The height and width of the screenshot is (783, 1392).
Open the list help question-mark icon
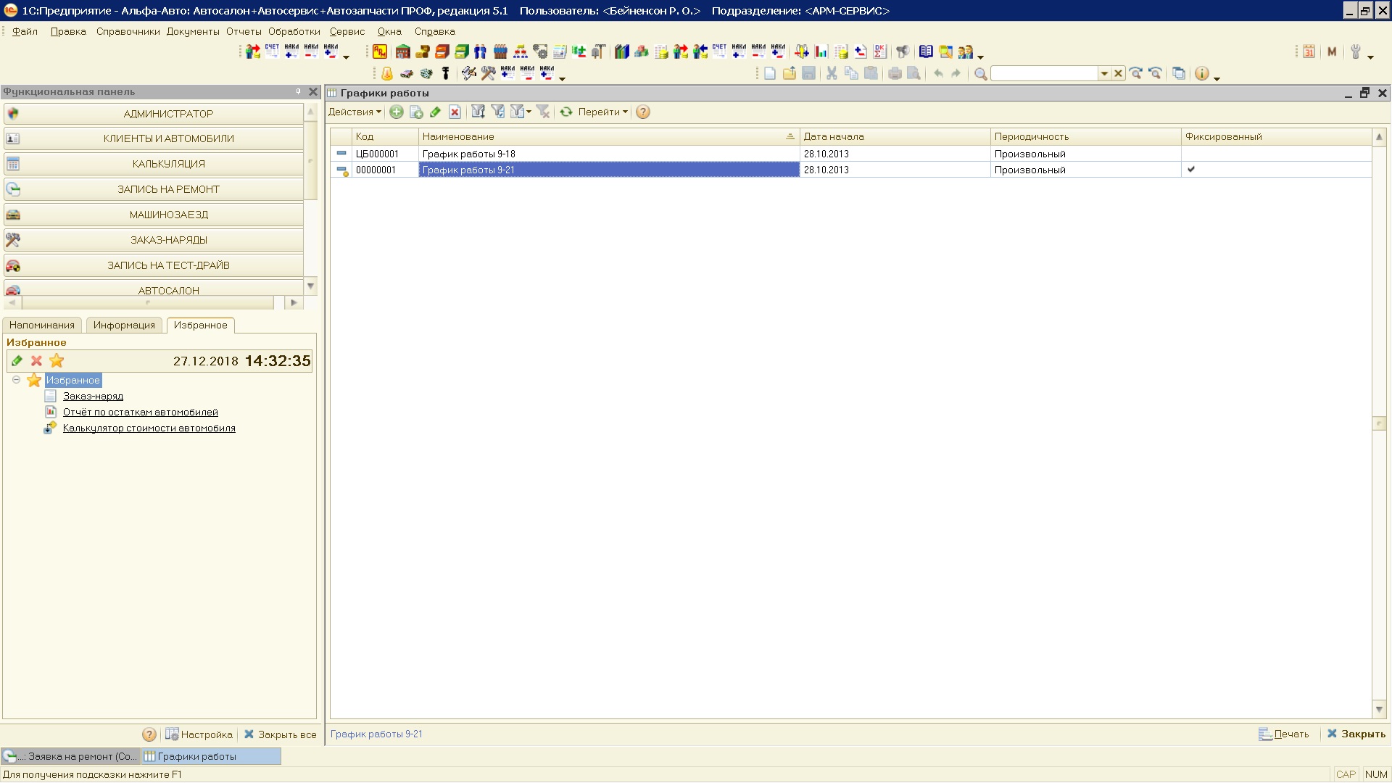pyautogui.click(x=643, y=112)
